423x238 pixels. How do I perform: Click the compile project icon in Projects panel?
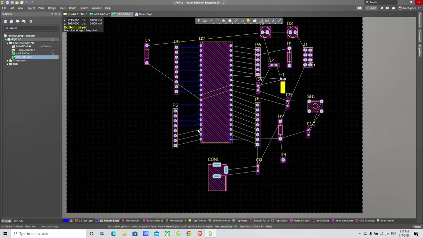pyautogui.click(x=12, y=21)
